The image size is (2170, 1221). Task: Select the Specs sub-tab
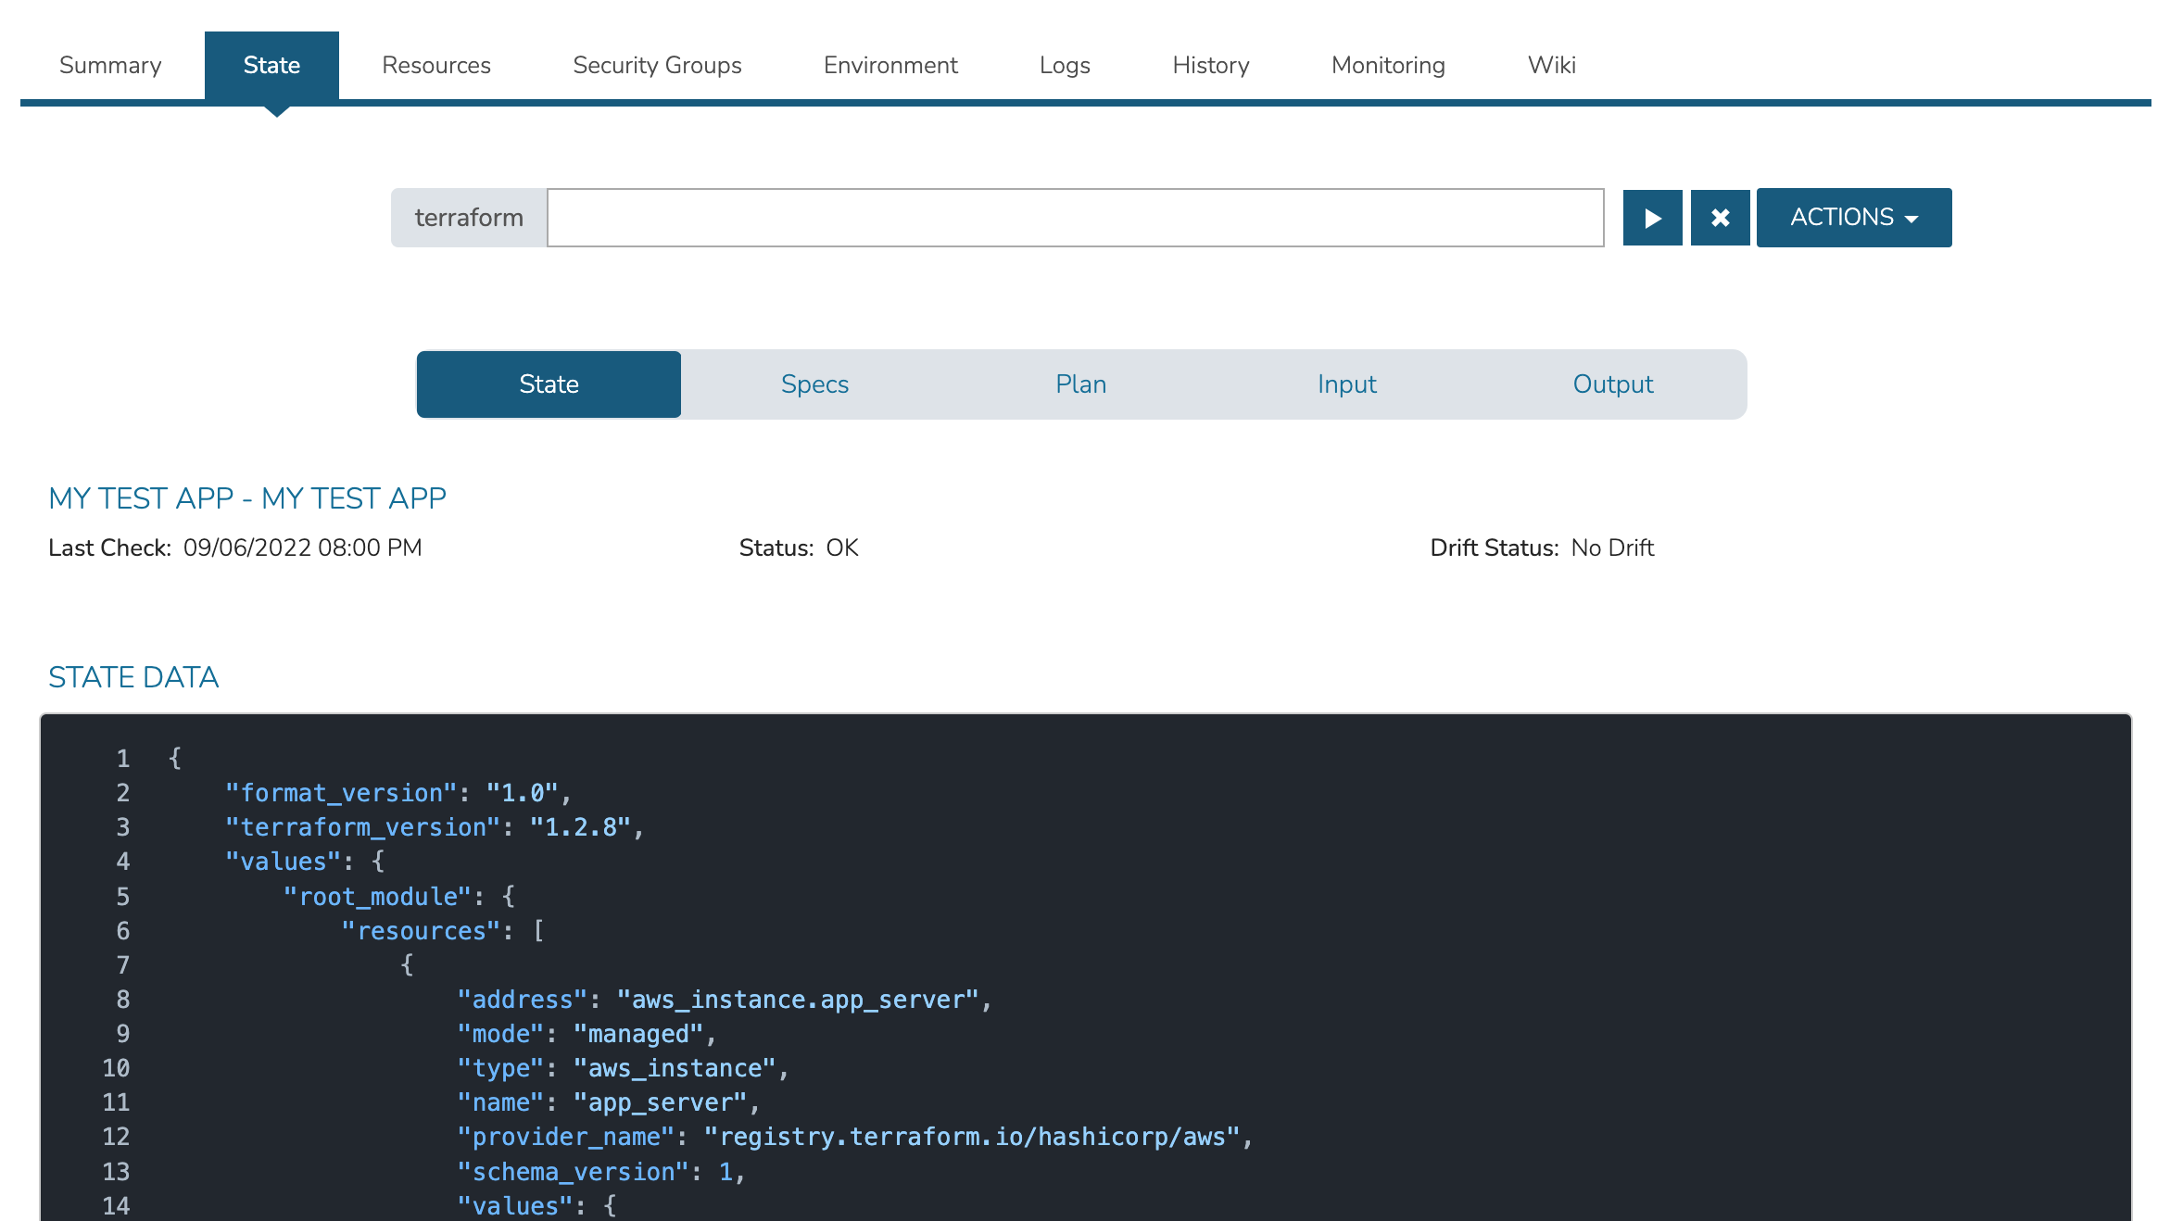[814, 384]
